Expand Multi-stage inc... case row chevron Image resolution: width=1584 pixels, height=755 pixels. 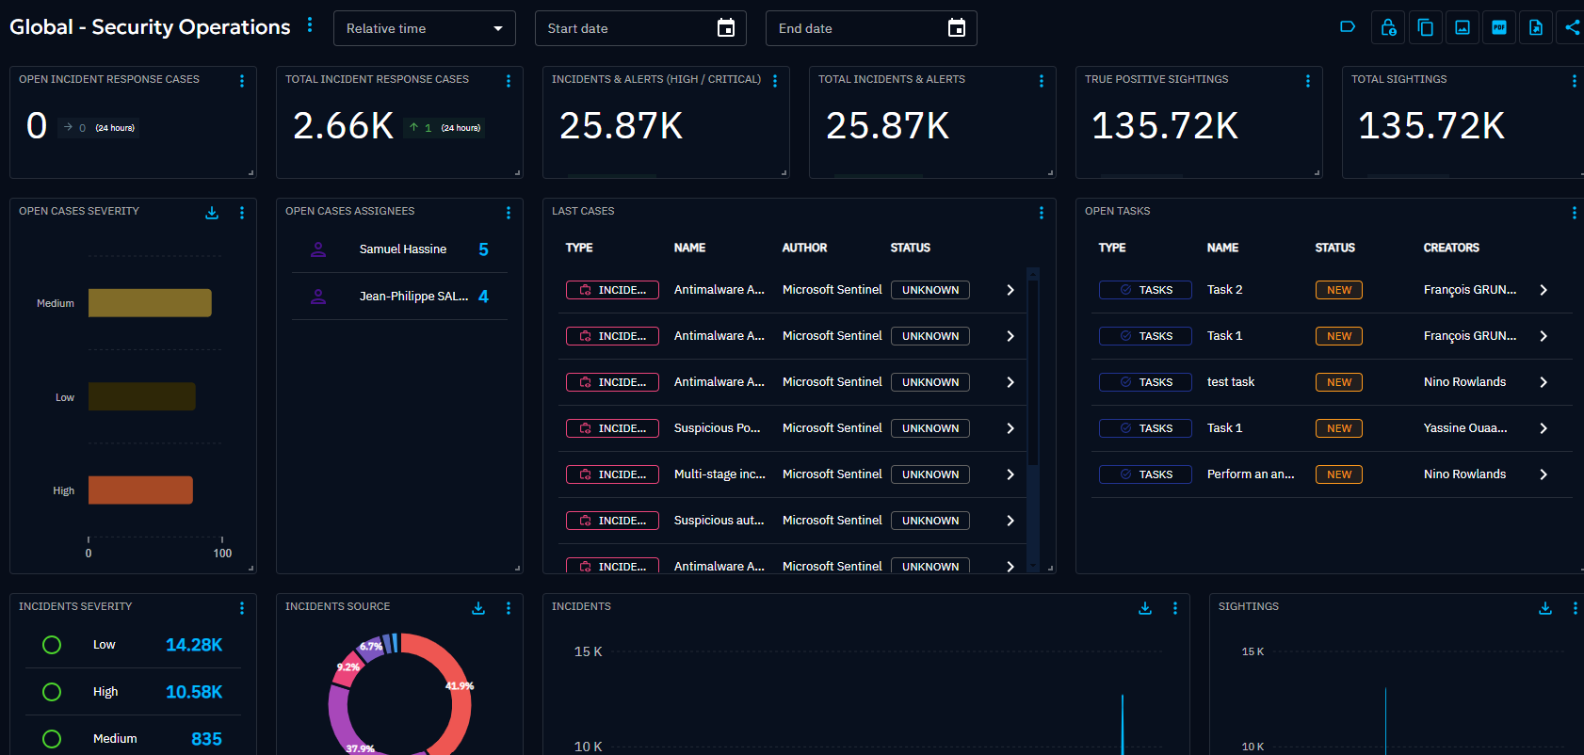click(1010, 474)
